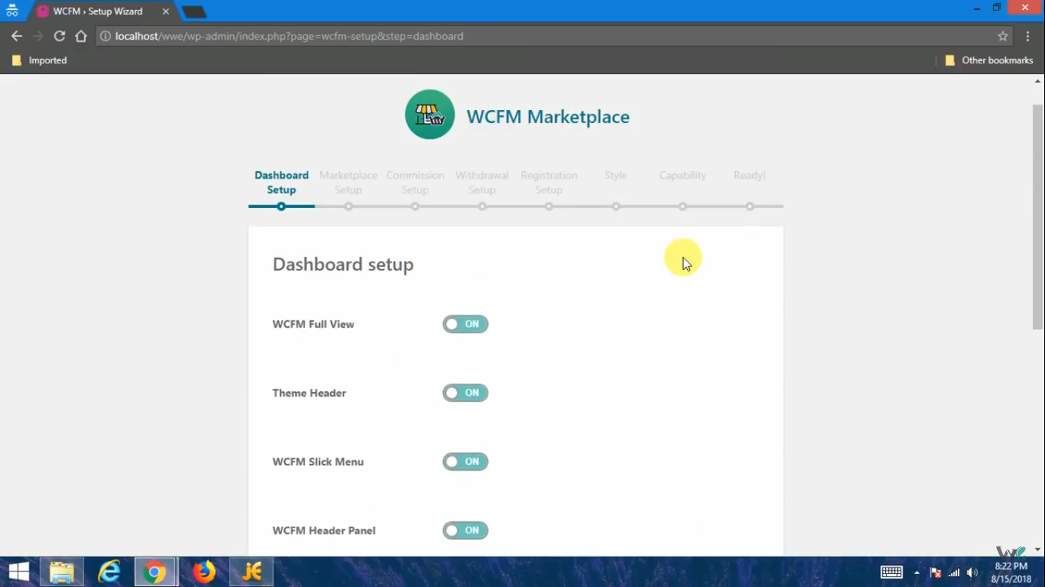
Task: Click the scrollbar up arrow
Action: pos(1037,80)
